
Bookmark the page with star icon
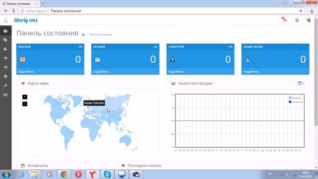(301, 11)
